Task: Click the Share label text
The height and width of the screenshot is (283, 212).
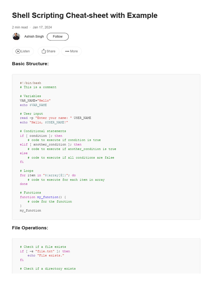Action: [51, 51]
